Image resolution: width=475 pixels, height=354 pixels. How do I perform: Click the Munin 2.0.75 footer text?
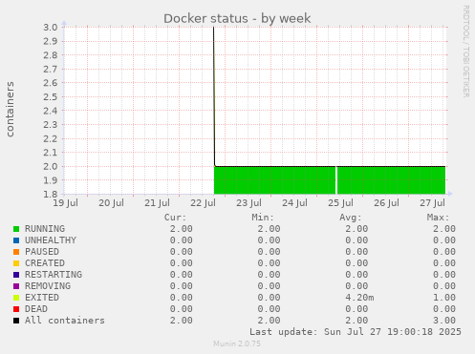[237, 344]
